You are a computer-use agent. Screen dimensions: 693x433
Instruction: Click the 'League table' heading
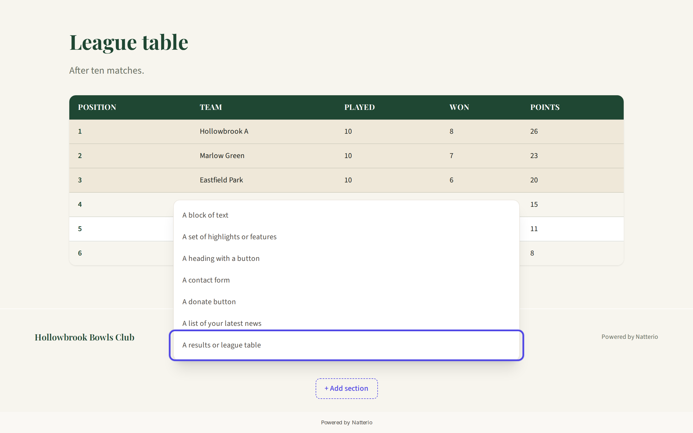pos(129,42)
